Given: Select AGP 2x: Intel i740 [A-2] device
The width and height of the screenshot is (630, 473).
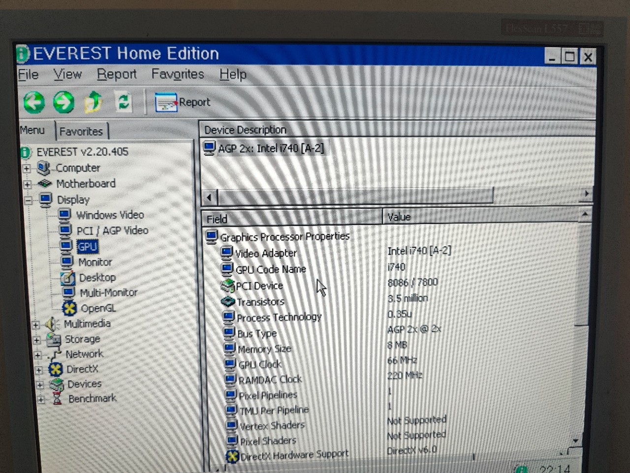Looking at the screenshot, I should click(x=271, y=148).
